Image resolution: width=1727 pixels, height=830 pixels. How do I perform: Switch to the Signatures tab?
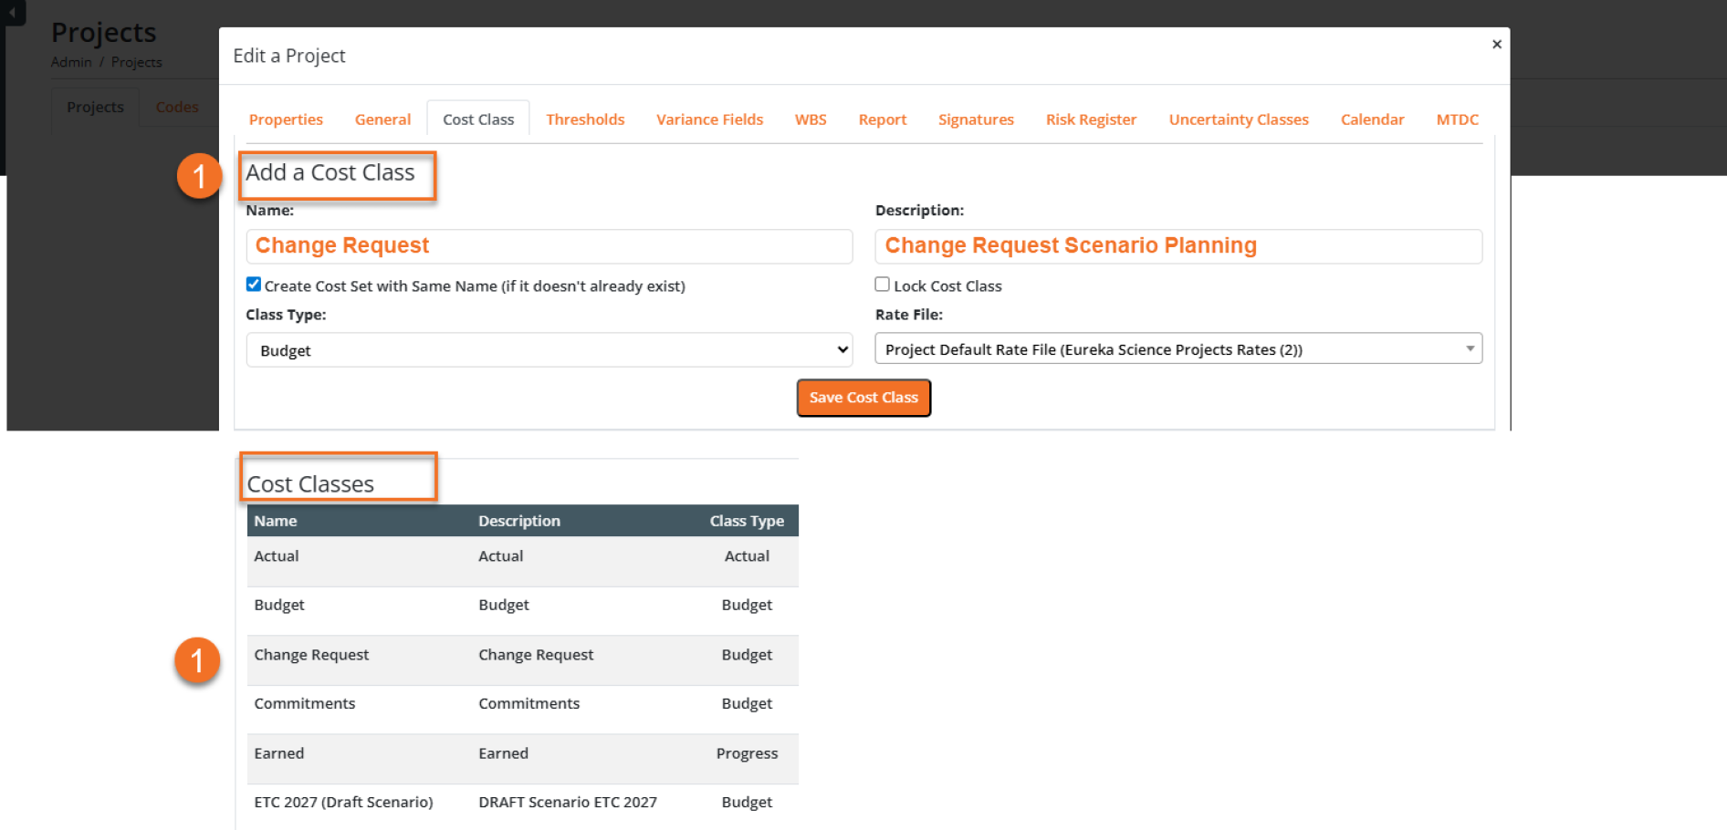pos(976,119)
